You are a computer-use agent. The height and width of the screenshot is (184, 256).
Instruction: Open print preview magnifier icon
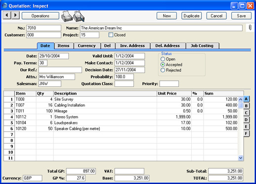pyautogui.click(x=79, y=16)
